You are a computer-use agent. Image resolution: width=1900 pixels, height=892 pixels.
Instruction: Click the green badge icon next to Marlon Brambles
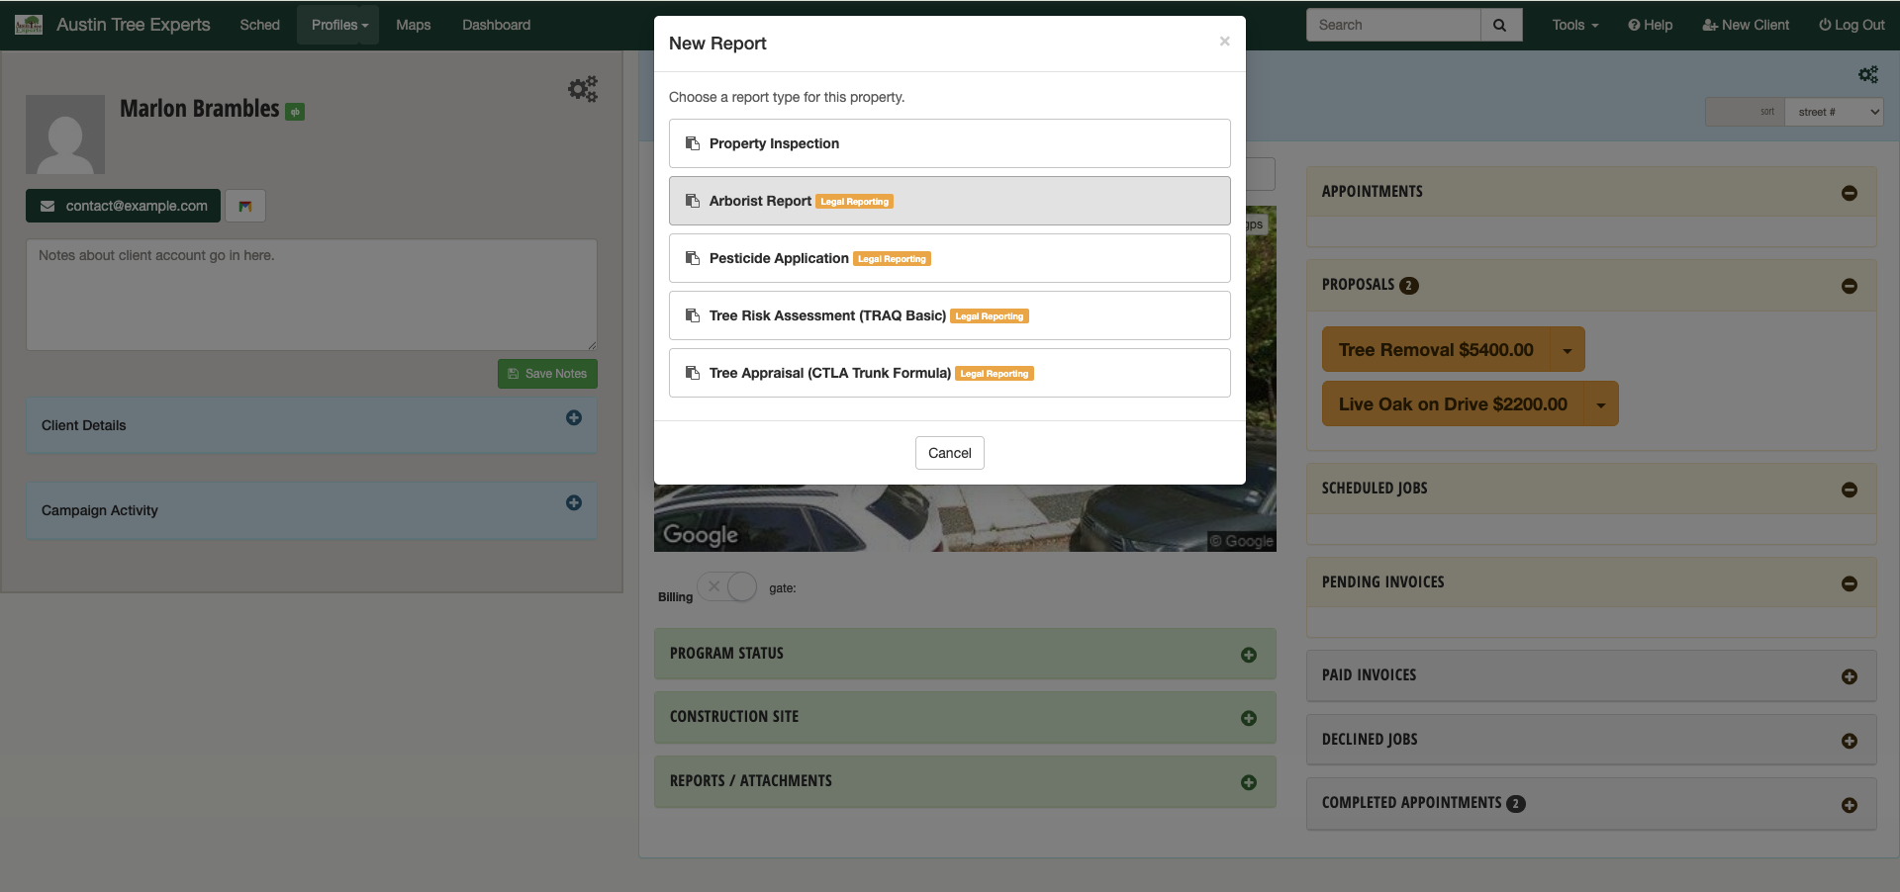[x=295, y=112]
